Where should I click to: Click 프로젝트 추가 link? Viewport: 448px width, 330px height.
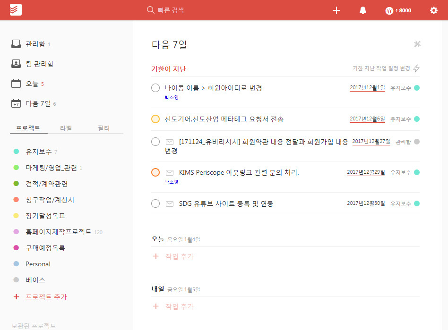pos(46,297)
